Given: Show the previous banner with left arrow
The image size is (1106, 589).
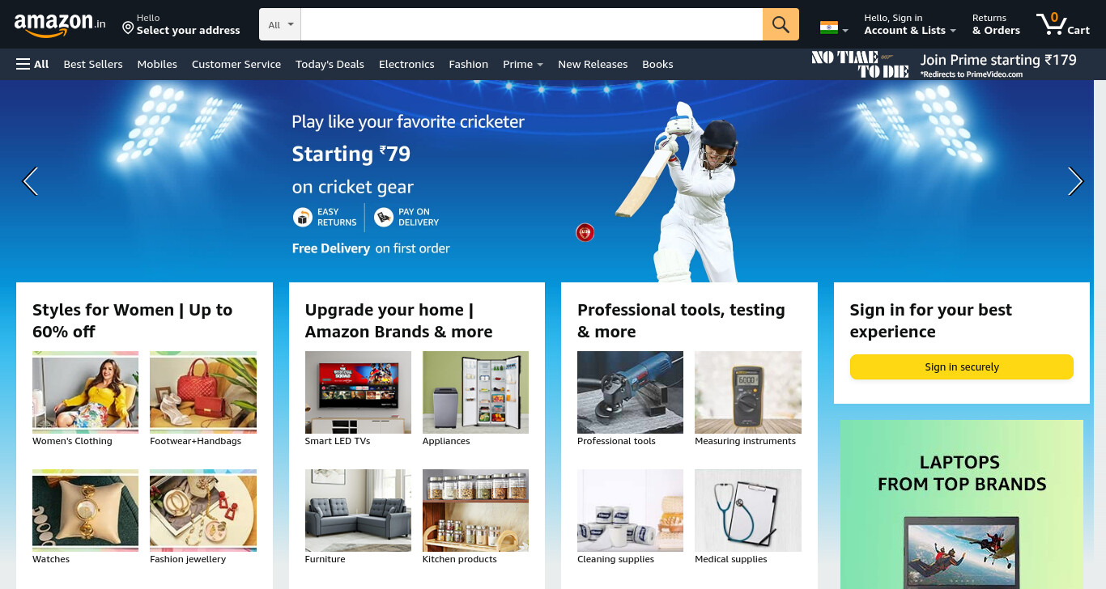Looking at the screenshot, I should tap(30, 181).
